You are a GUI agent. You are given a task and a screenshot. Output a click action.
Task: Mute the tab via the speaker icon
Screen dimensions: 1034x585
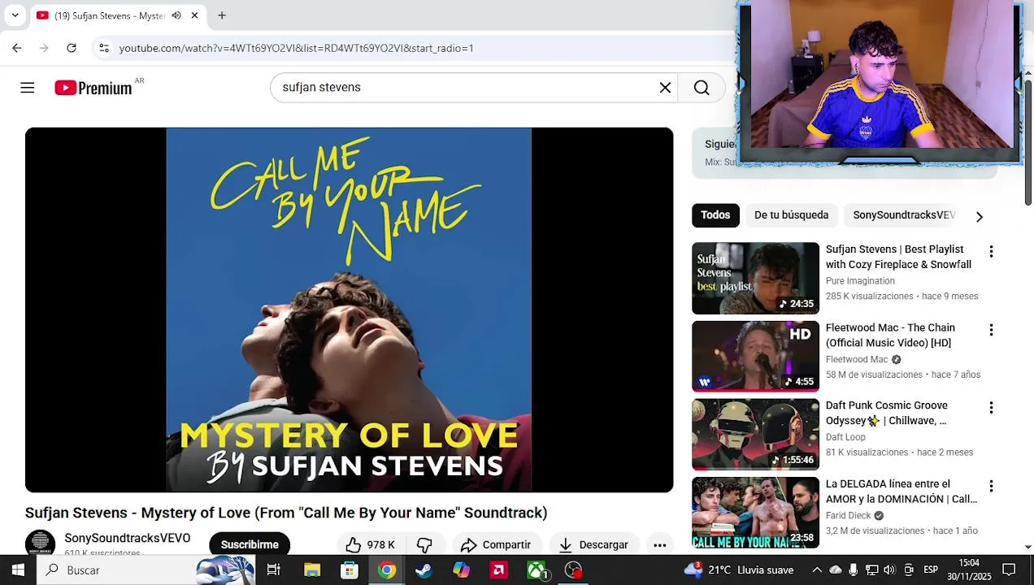[x=176, y=15]
